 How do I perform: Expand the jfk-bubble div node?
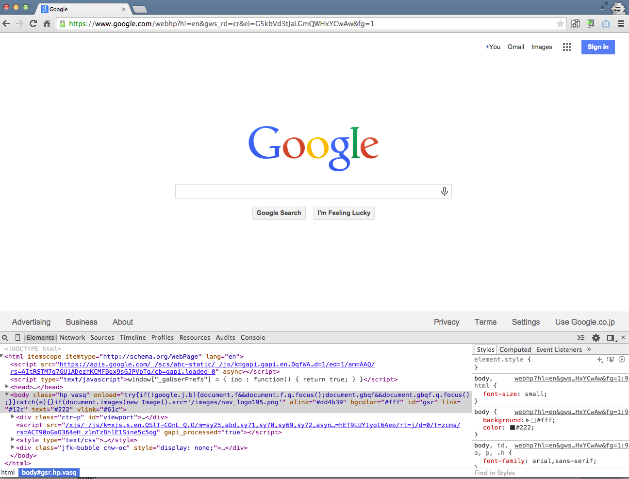pyautogui.click(x=13, y=447)
